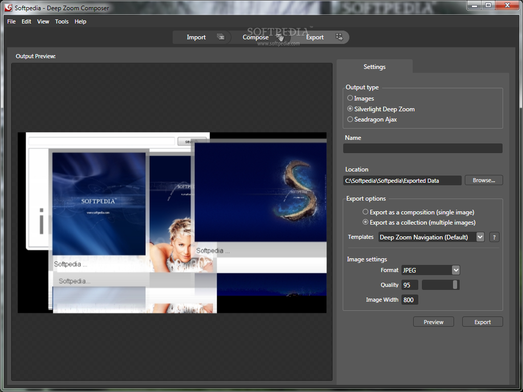This screenshot has height=392, width=523.
Task: Open the File menu
Action: (x=11, y=21)
